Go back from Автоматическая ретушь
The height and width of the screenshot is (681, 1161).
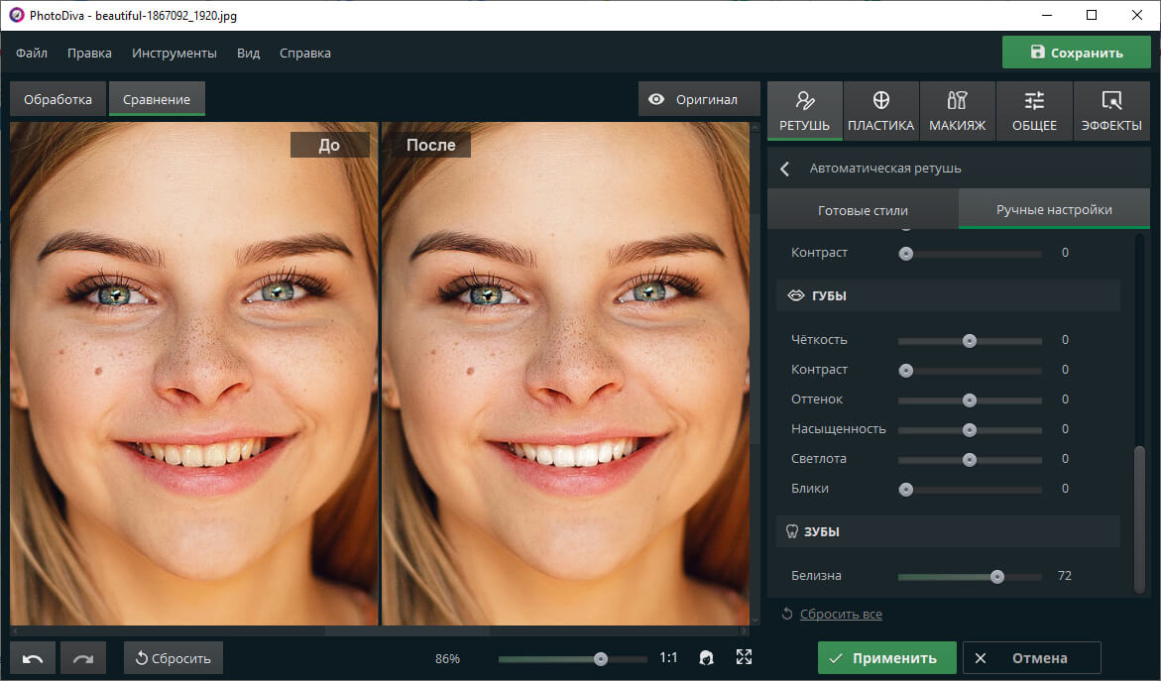point(785,169)
